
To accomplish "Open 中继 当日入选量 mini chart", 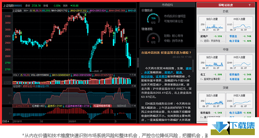I will coord(212,62).
